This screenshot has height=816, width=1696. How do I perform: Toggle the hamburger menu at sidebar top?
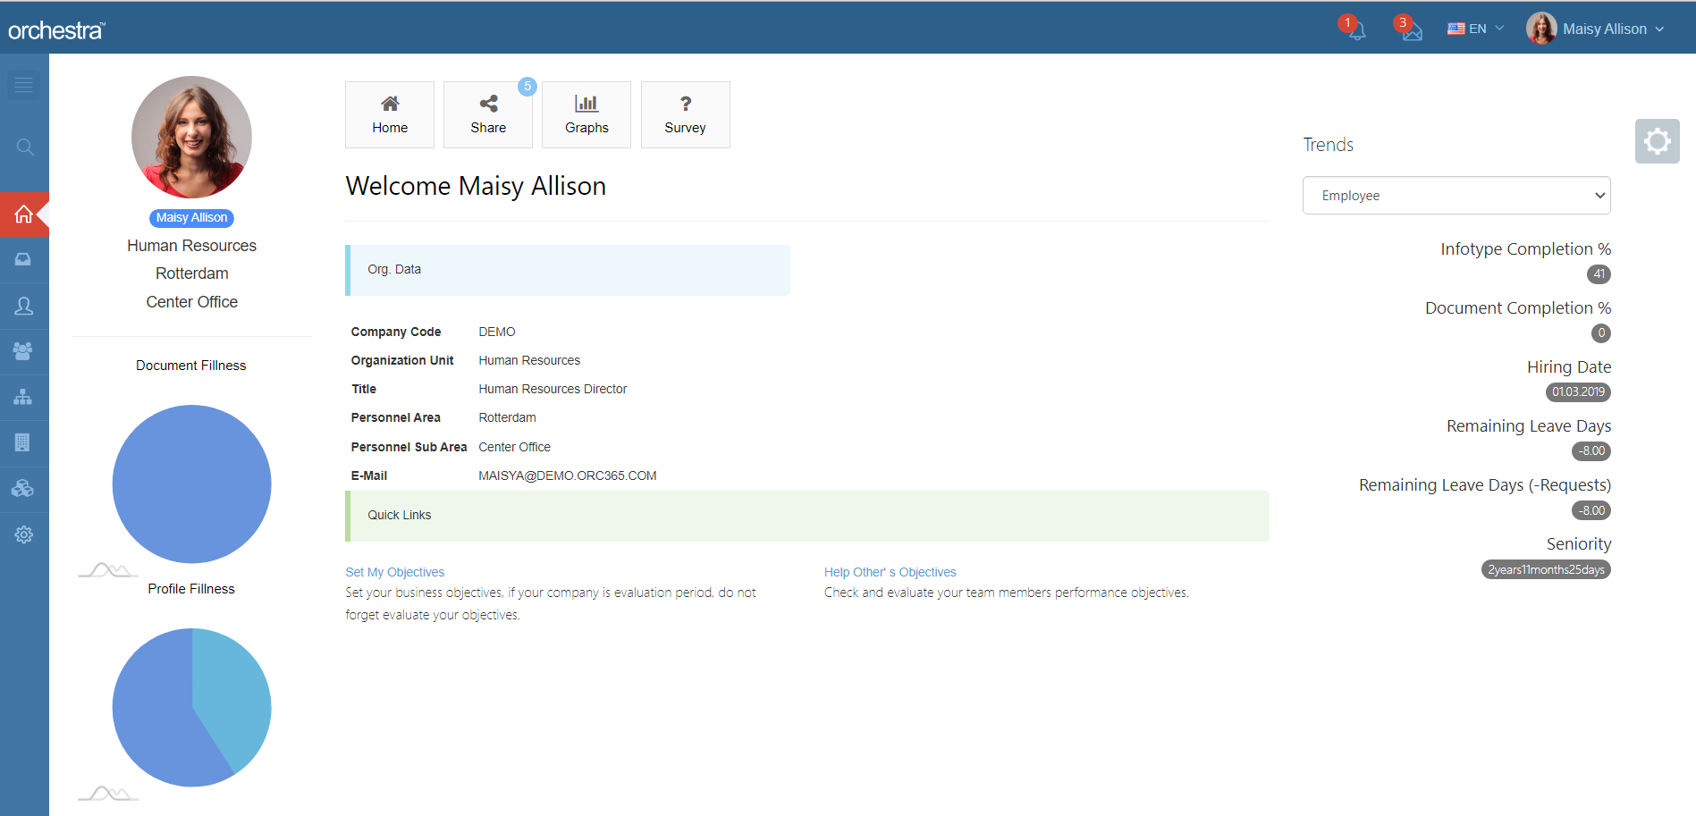(24, 84)
